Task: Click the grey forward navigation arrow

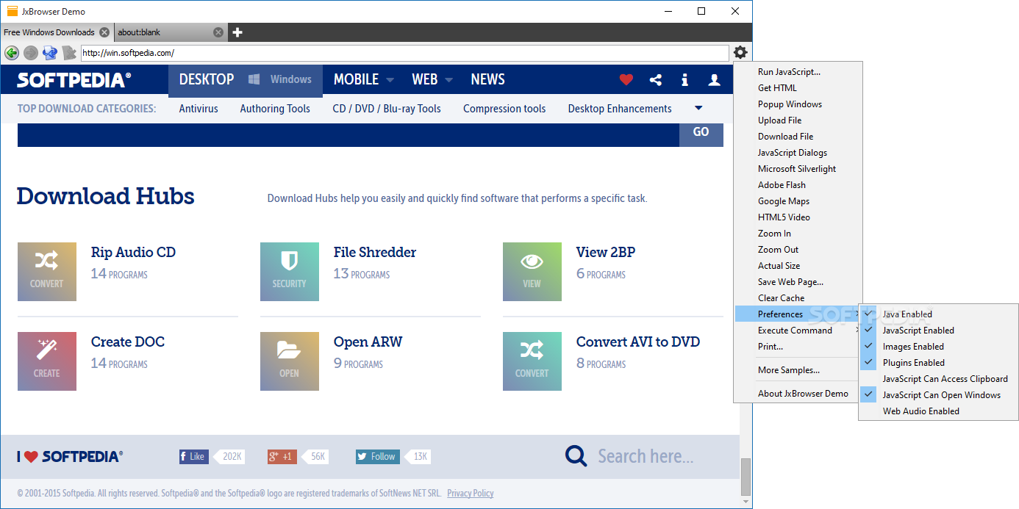Action: click(30, 53)
